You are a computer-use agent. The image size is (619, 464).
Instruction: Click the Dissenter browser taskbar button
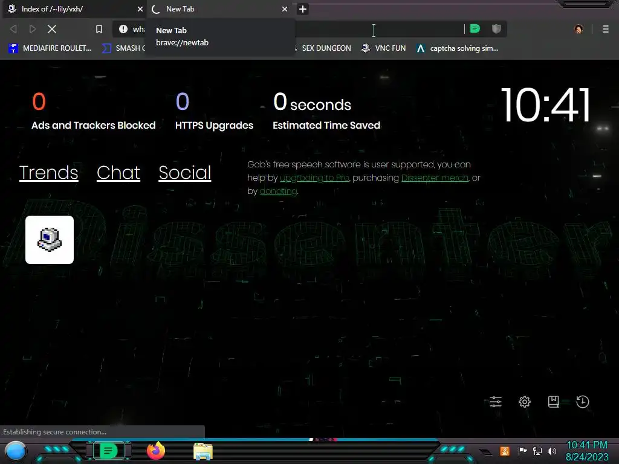pos(108,451)
